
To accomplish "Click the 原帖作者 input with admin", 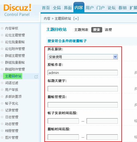I will click(x=83, y=73).
